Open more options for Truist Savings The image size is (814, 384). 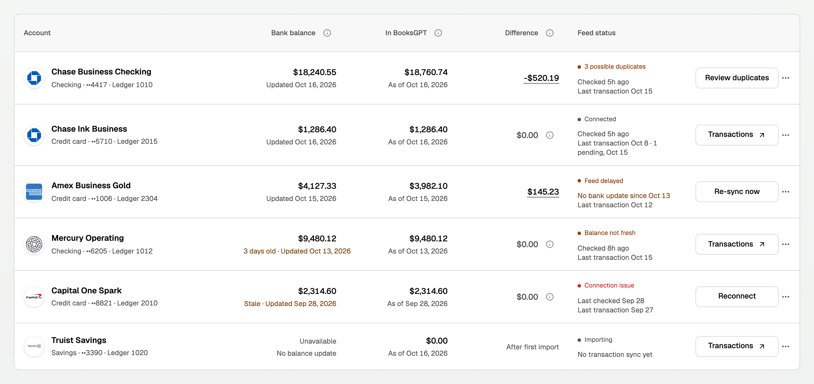coord(786,346)
